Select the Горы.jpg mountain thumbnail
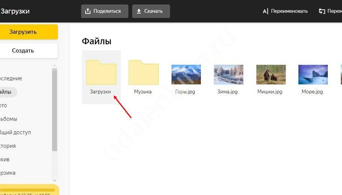The height and width of the screenshot is (195, 342). click(x=186, y=75)
